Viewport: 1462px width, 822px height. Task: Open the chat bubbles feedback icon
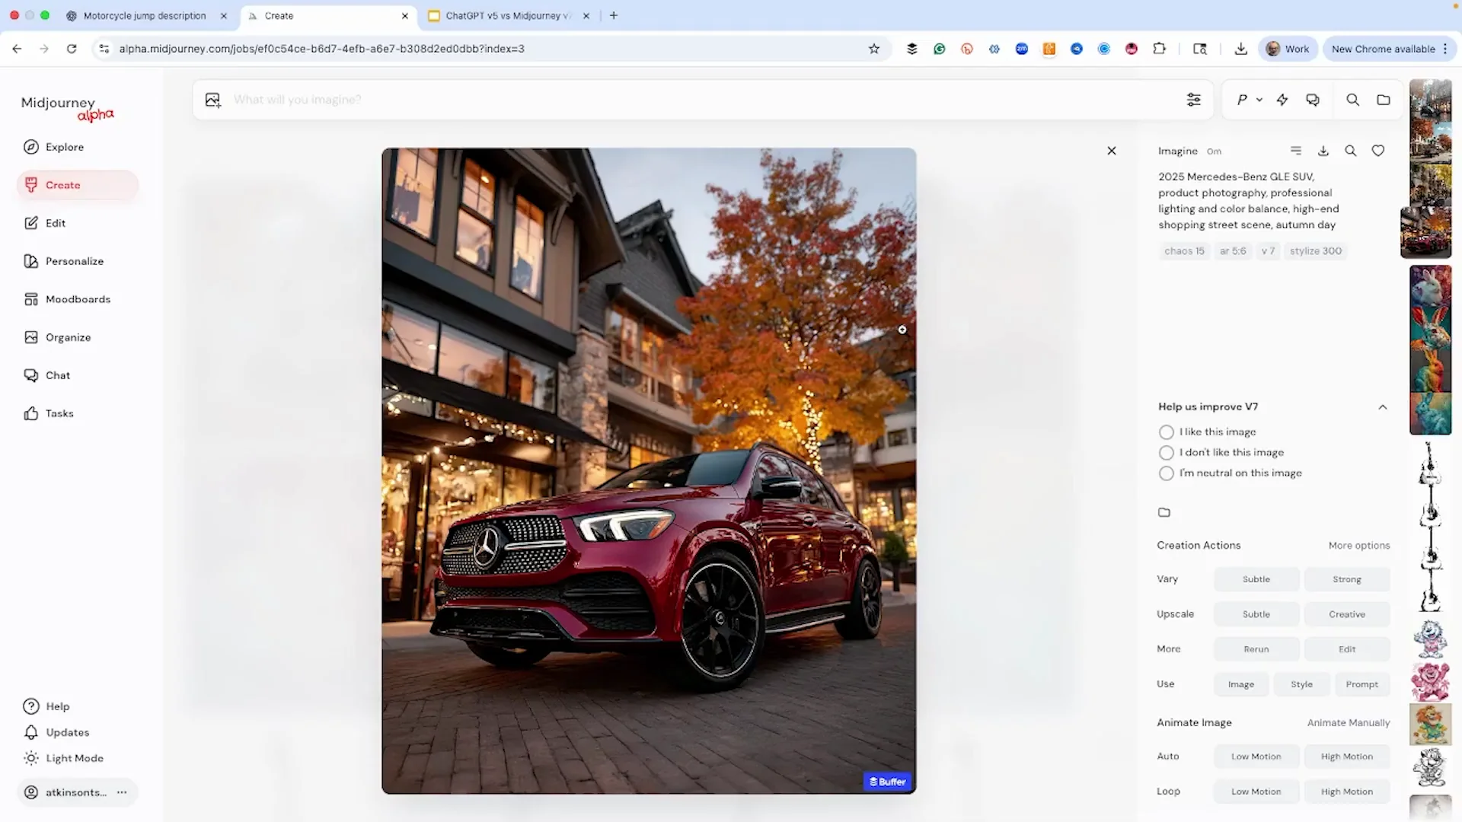(x=1313, y=100)
